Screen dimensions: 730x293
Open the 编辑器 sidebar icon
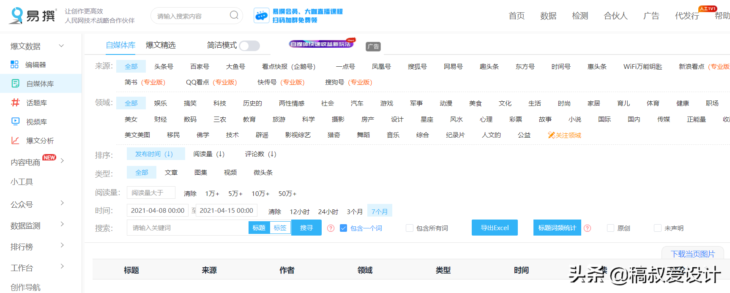15,65
